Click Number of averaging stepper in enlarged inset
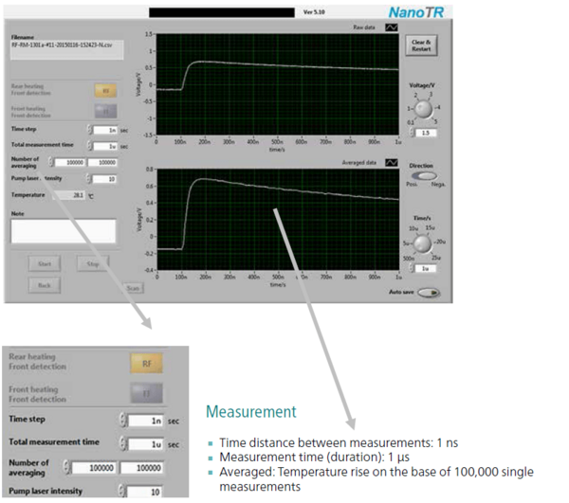 pos(66,467)
